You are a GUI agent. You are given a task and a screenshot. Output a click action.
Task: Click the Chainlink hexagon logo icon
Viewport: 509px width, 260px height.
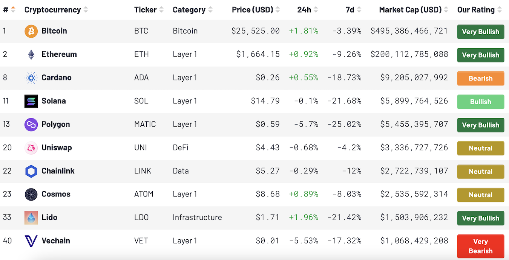[x=31, y=171]
